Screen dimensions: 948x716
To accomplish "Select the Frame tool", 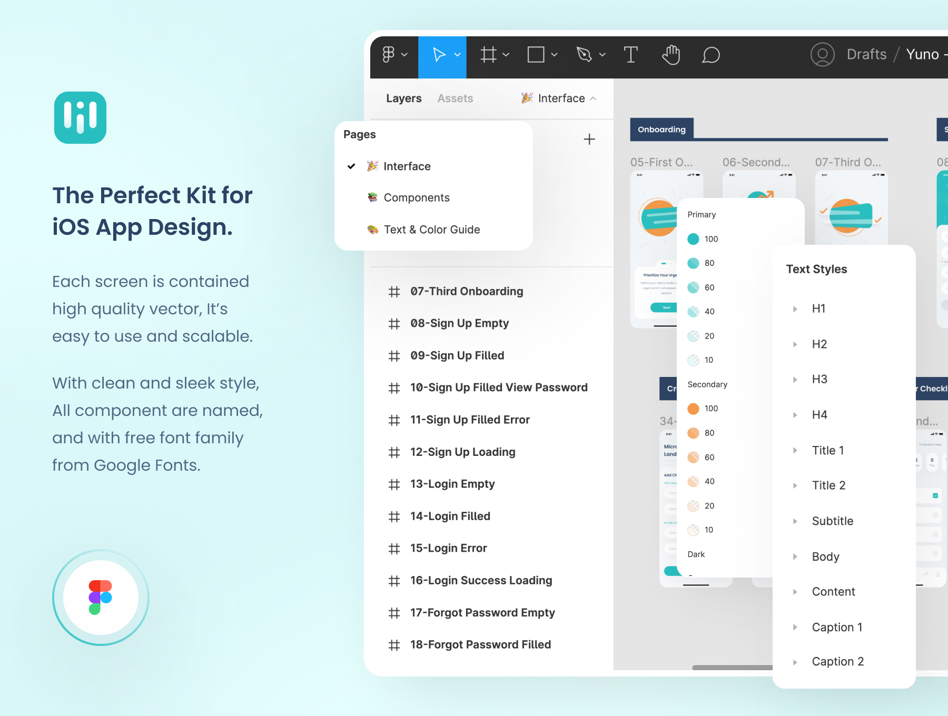I will 488,55.
